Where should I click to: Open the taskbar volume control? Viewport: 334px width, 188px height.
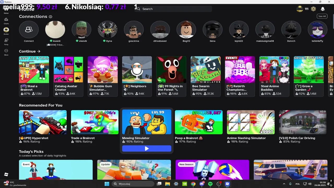tap(309, 184)
